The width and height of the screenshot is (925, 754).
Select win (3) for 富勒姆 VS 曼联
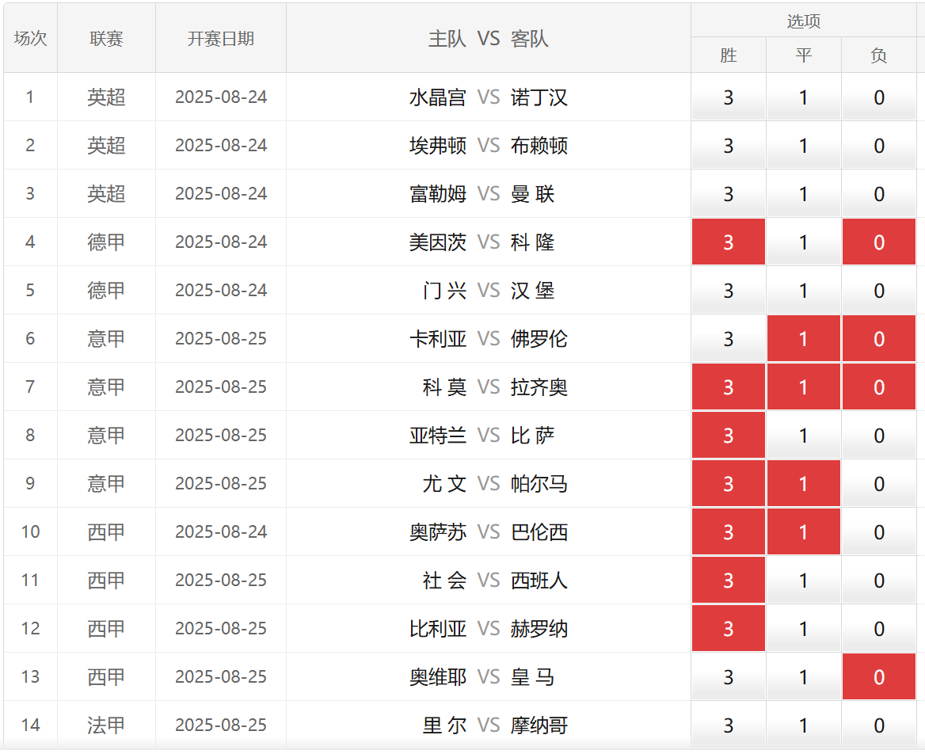[x=729, y=194]
